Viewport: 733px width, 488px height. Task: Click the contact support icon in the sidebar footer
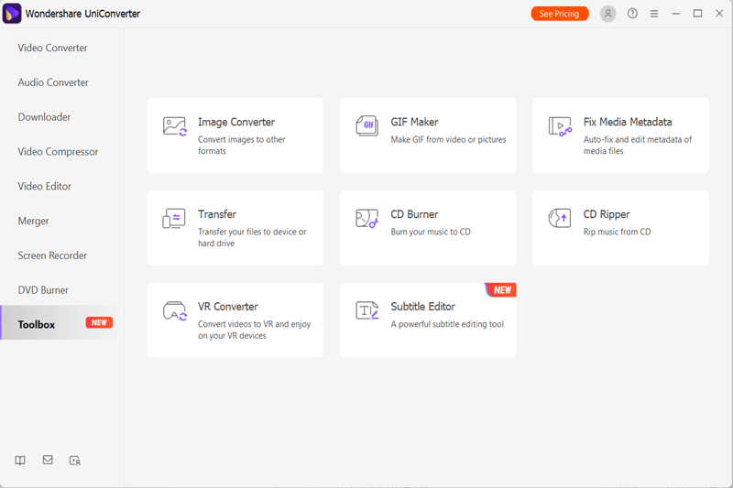click(75, 461)
